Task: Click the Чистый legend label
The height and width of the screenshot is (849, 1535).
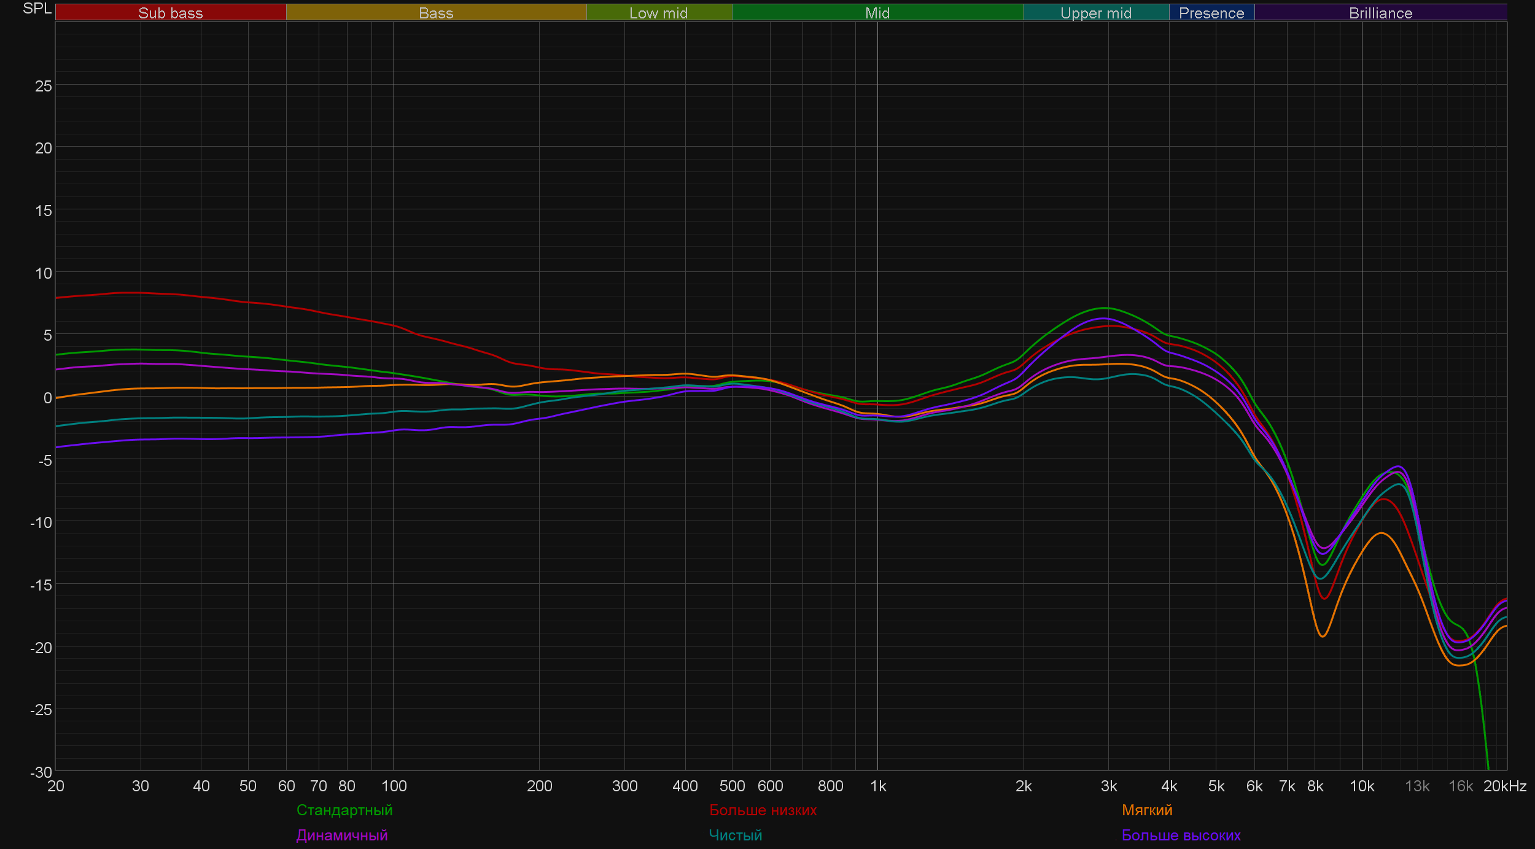Action: click(x=735, y=835)
